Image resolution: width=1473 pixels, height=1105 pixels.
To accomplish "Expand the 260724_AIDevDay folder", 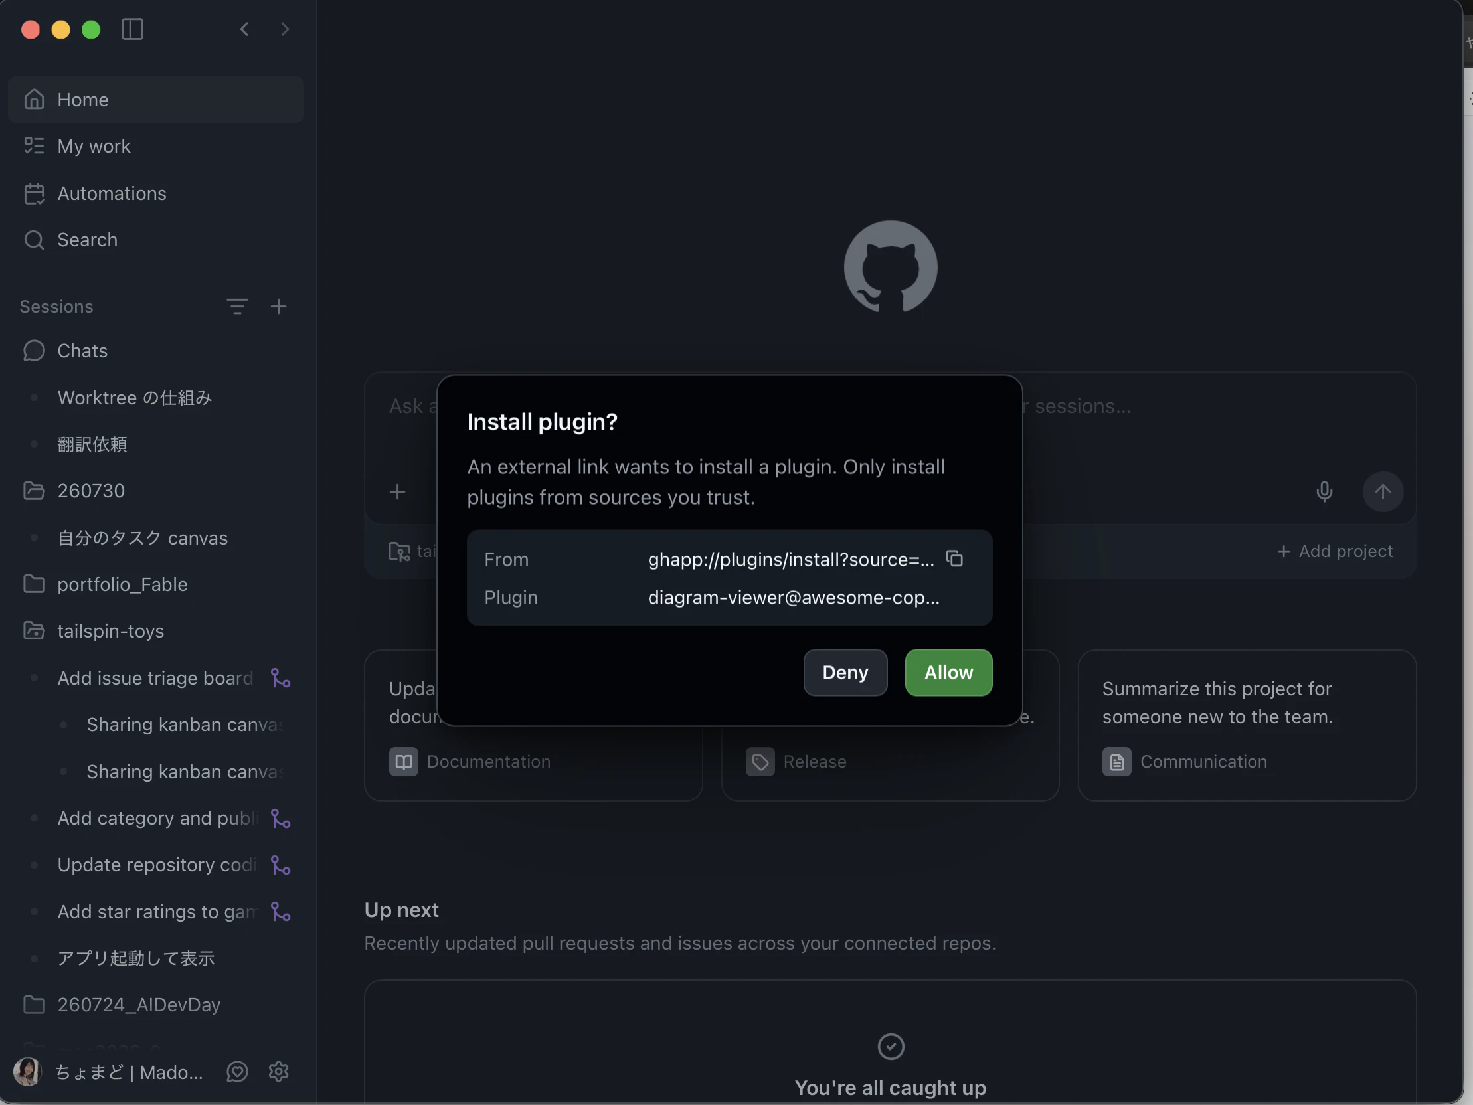I will [156, 1005].
